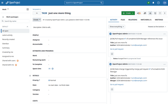The height and width of the screenshot is (104, 168).
Task: Switch to the Relations tab
Action: coord(133,20)
